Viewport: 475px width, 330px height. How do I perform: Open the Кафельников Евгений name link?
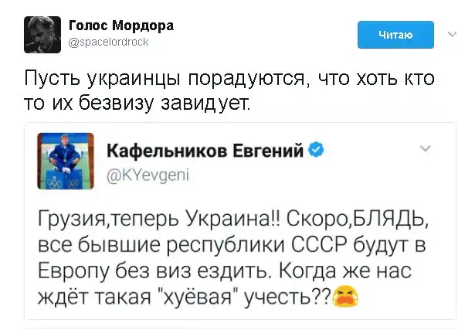click(204, 149)
